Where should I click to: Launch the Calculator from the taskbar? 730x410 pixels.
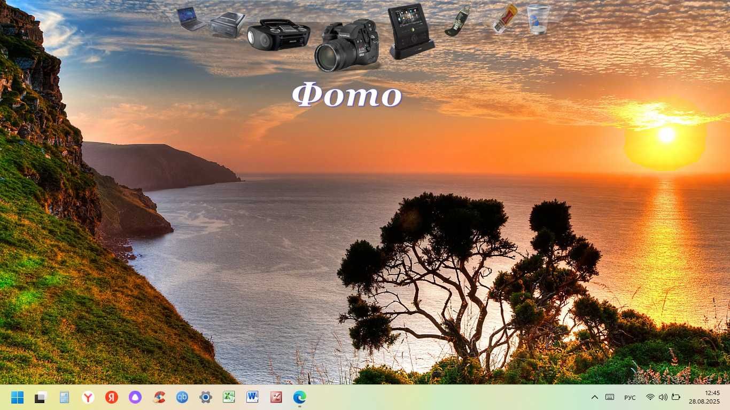(x=64, y=397)
